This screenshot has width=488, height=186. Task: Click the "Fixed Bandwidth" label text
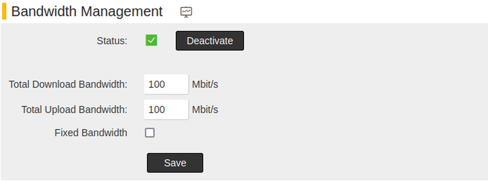pyautogui.click(x=91, y=133)
